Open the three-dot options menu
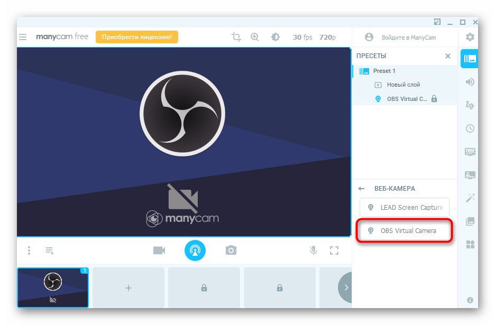 click(x=29, y=250)
